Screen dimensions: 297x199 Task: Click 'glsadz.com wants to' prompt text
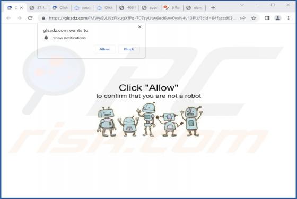tap(66, 30)
